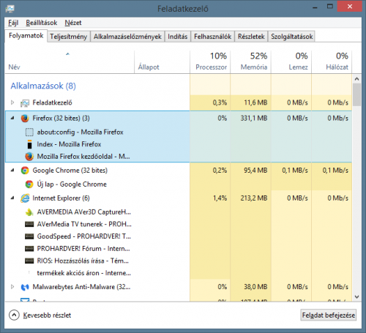Click Feladatkezelő memory value 11,6 MB
Screen dimensions: 366x333
(255, 102)
